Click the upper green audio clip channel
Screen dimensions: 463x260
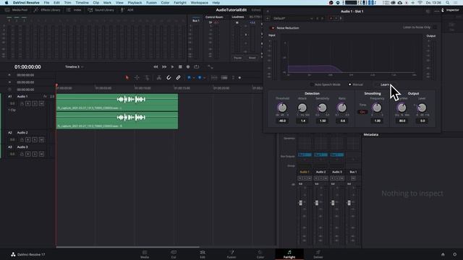(117, 102)
